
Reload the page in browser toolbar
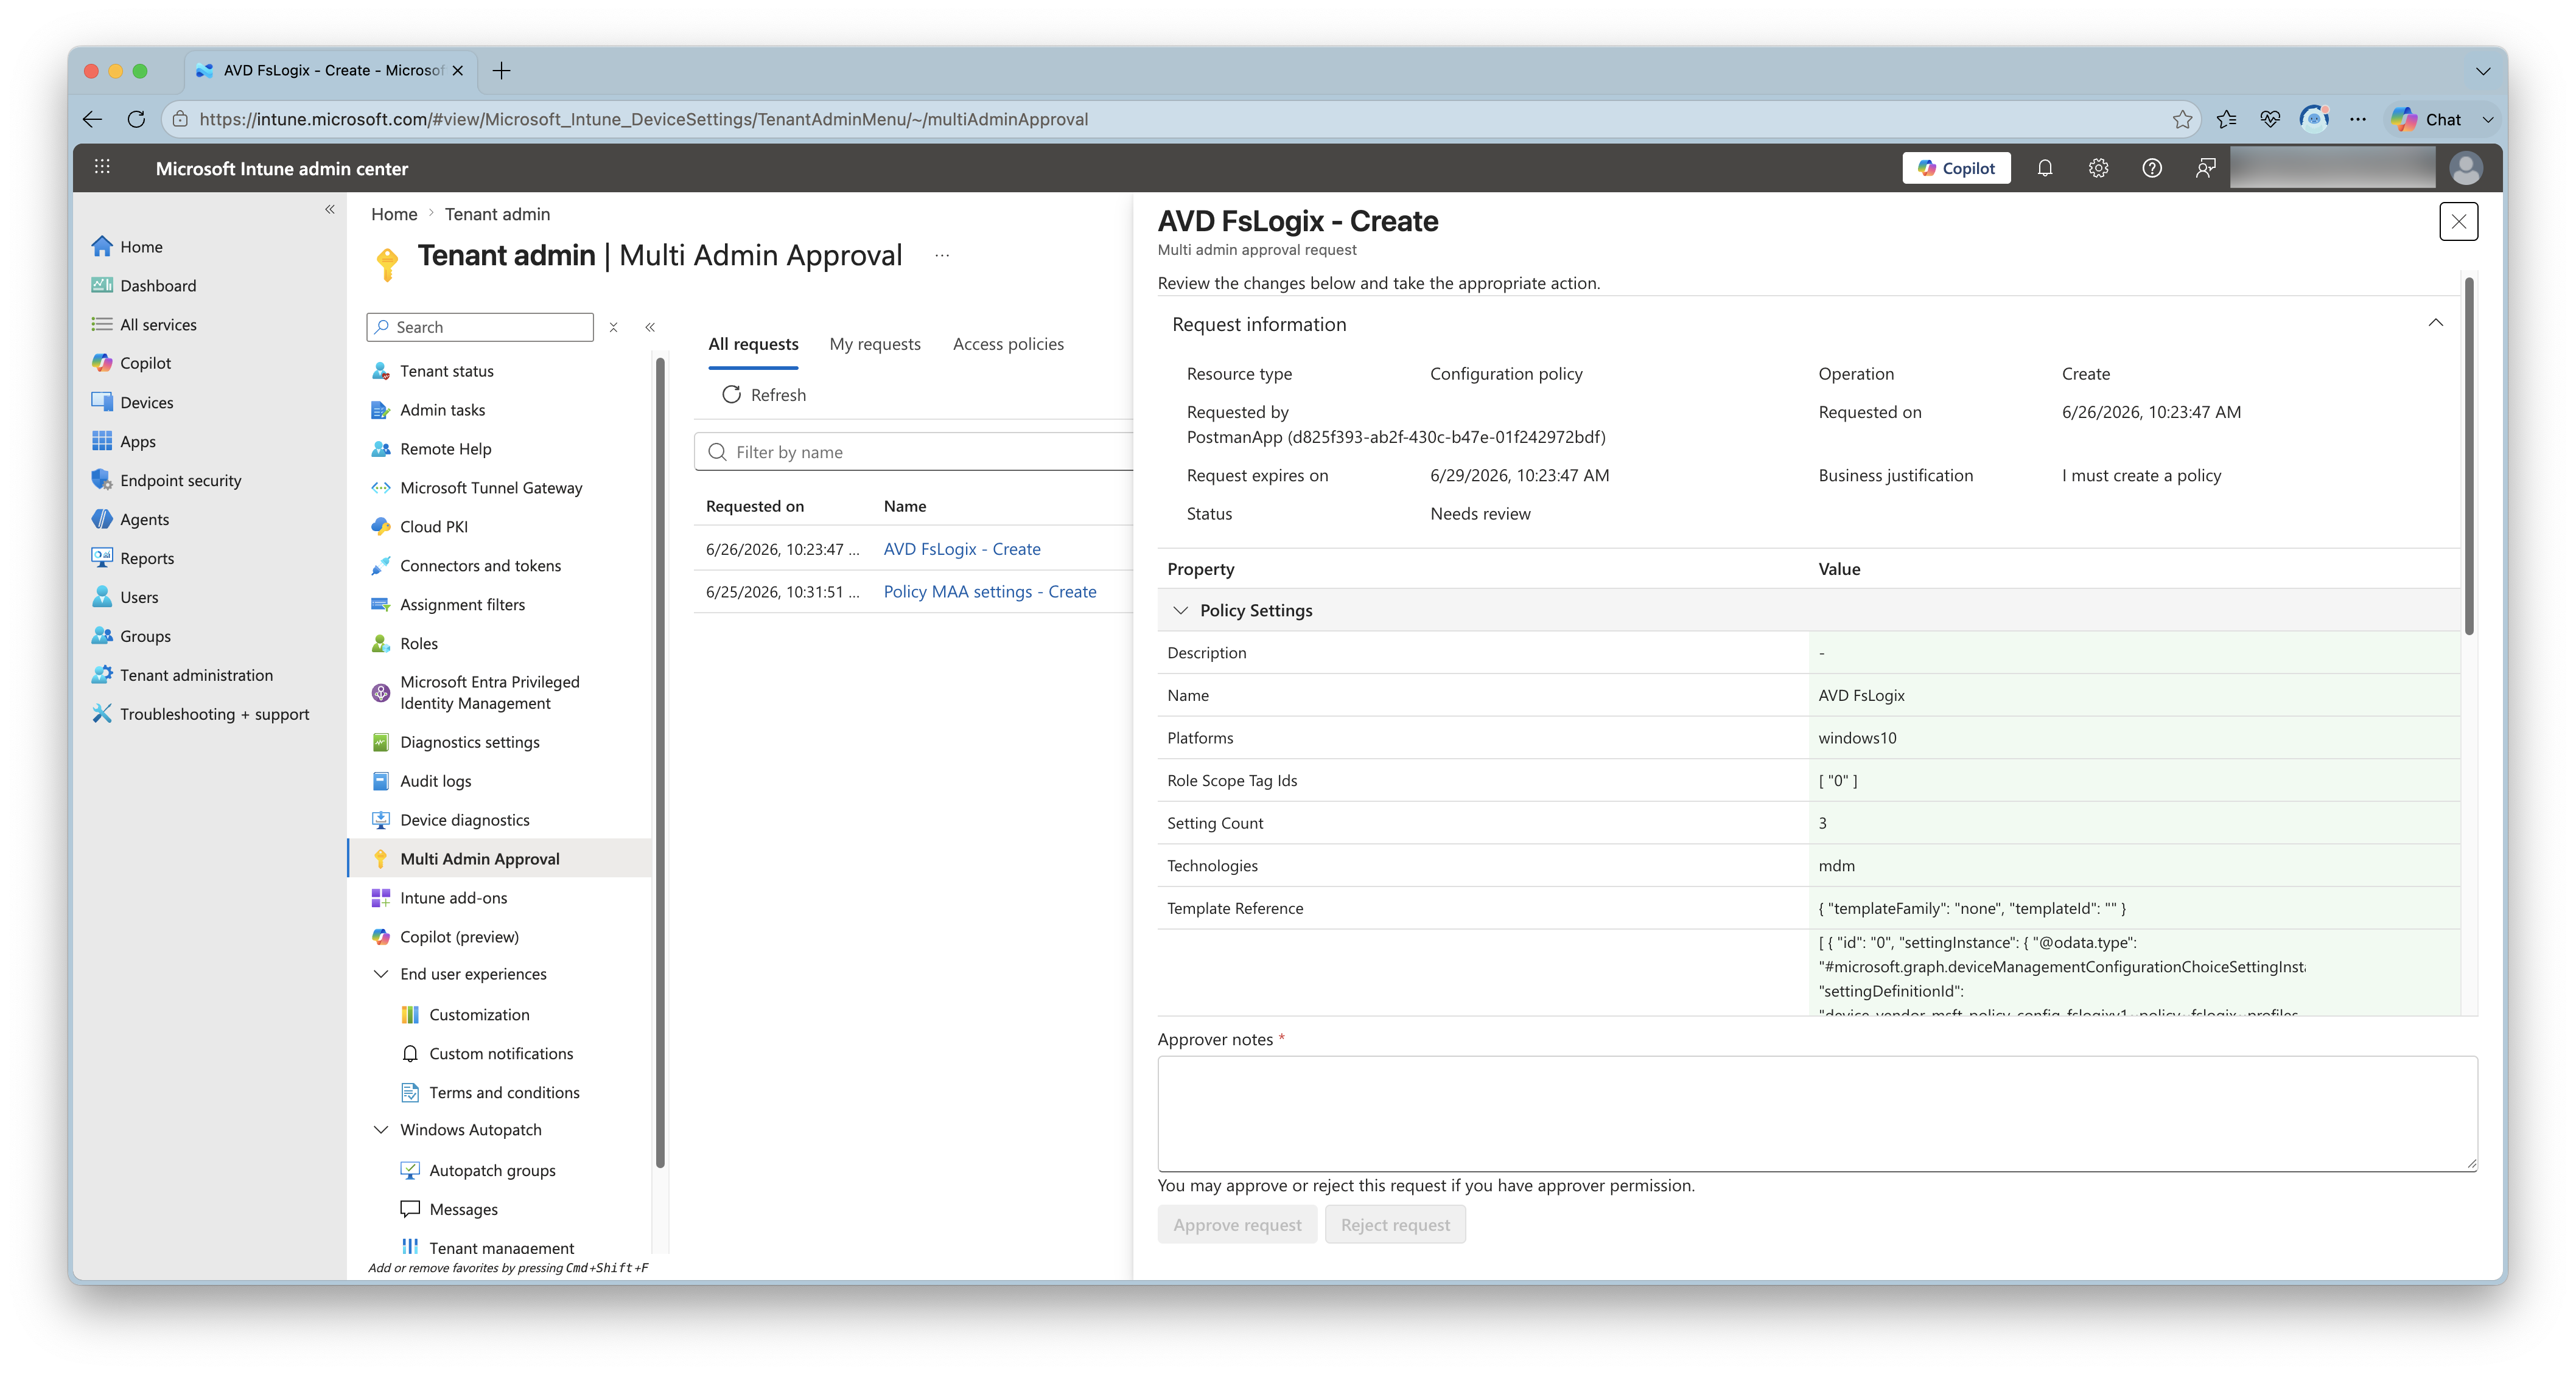pos(136,119)
